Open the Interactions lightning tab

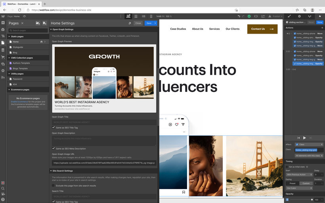coord(319,16)
